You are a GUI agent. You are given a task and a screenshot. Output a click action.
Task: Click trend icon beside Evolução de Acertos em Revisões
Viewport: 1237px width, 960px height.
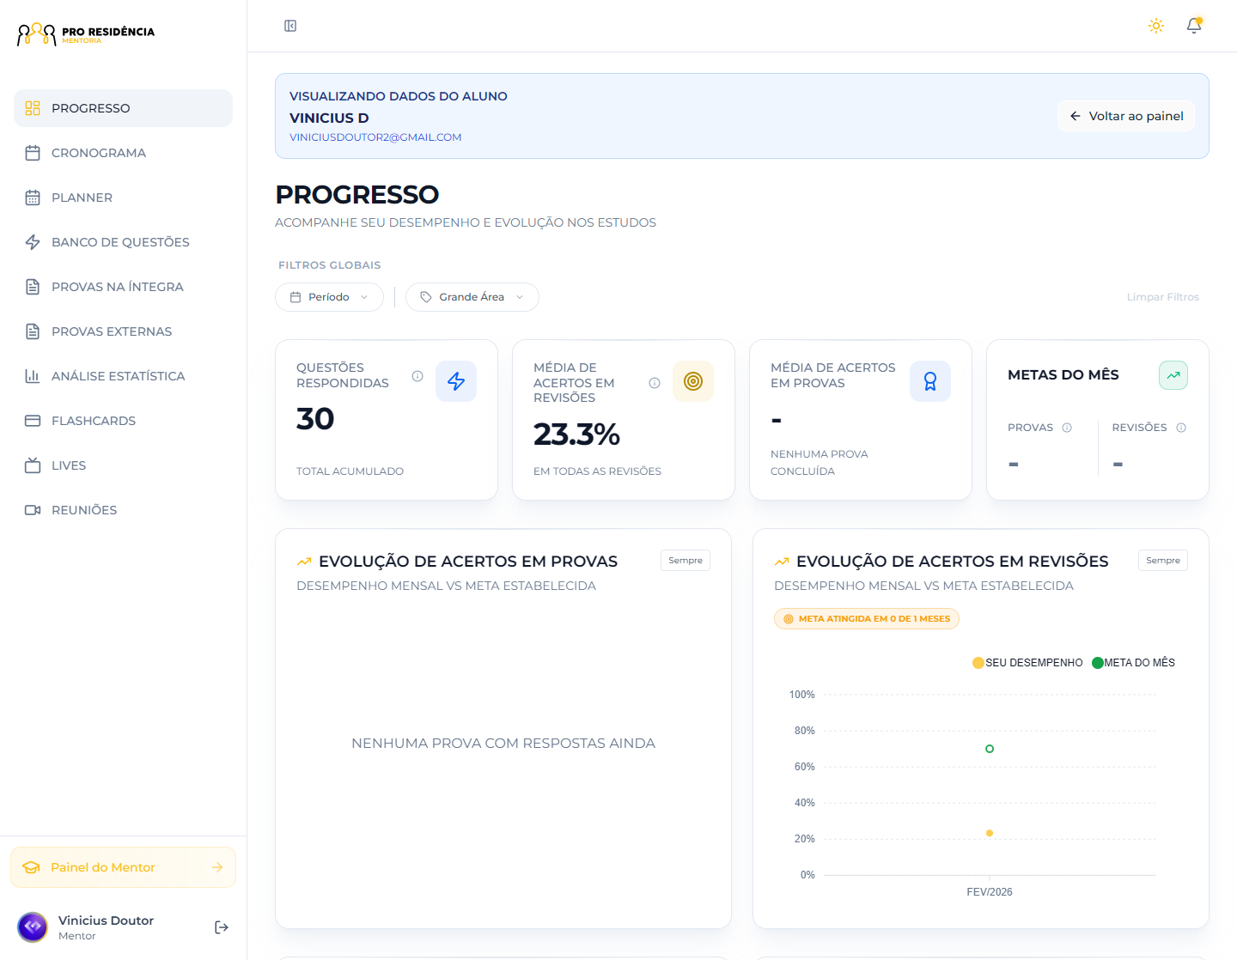coord(782,562)
